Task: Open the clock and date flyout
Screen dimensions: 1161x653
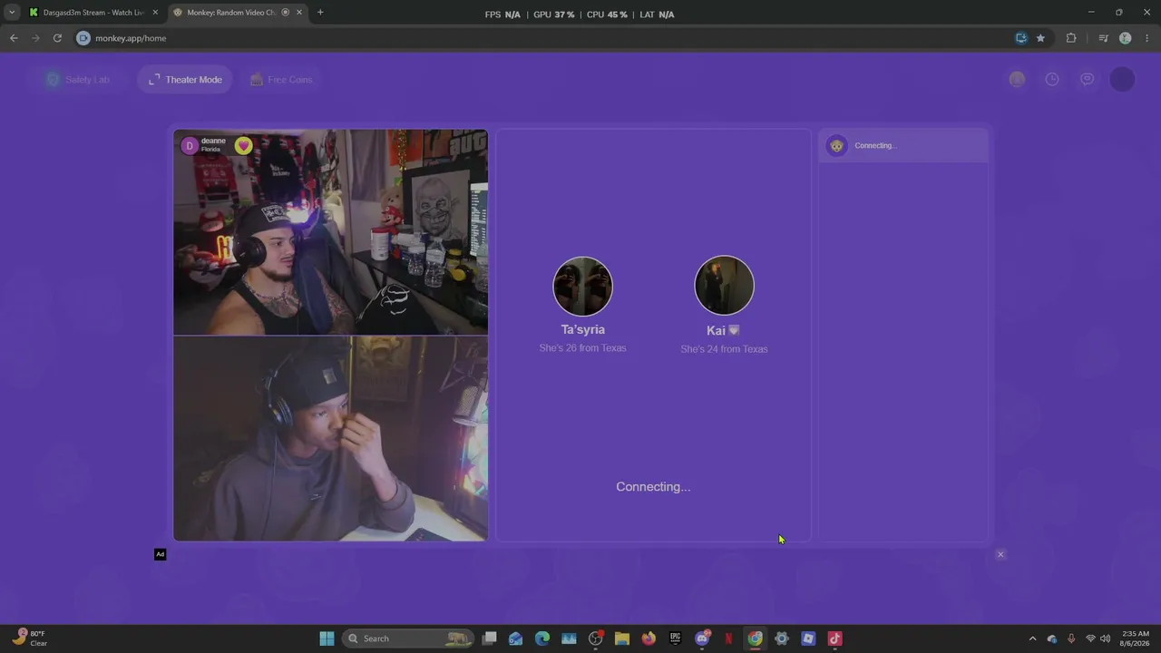Action: tap(1136, 638)
